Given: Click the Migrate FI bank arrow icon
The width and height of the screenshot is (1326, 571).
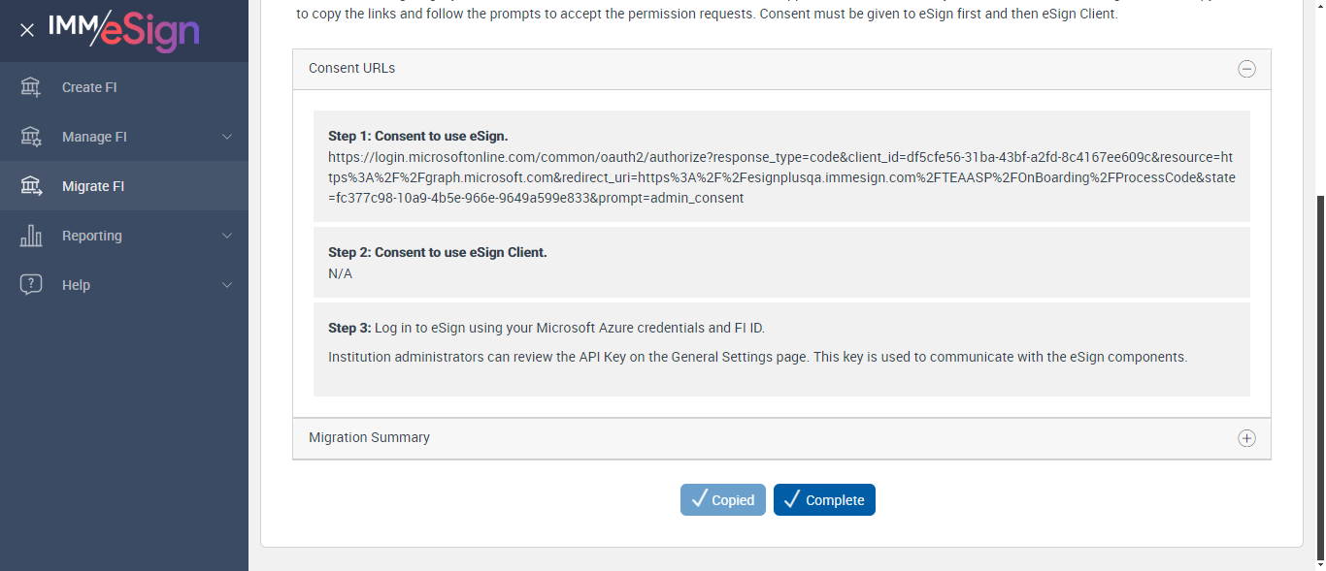Looking at the screenshot, I should (x=31, y=186).
